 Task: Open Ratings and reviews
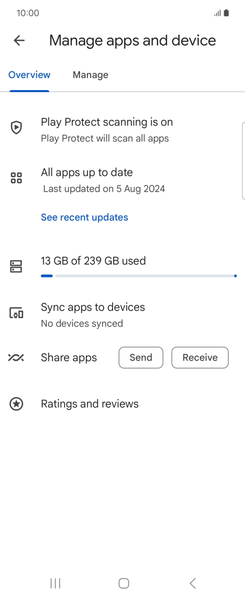pos(90,404)
